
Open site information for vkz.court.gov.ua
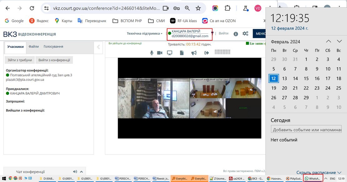click(x=47, y=8)
